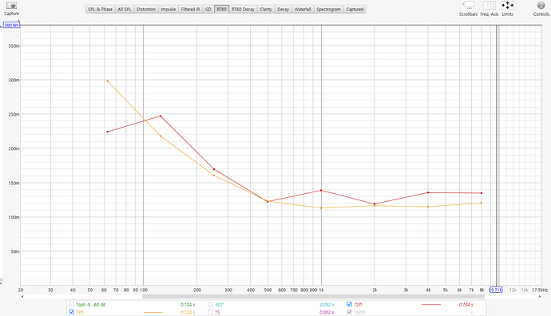Uncheck the T20 trace checkbox
The height and width of the screenshot is (316, 551).
(x=349, y=304)
